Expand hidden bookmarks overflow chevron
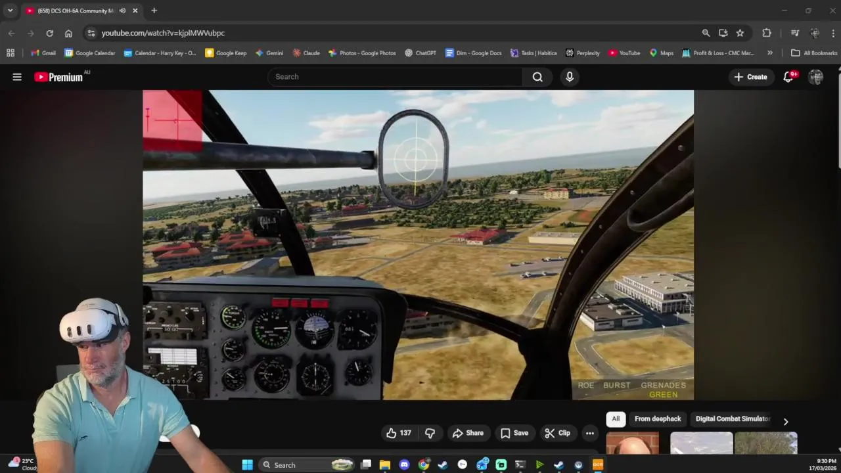Image resolution: width=841 pixels, height=473 pixels. (770, 53)
